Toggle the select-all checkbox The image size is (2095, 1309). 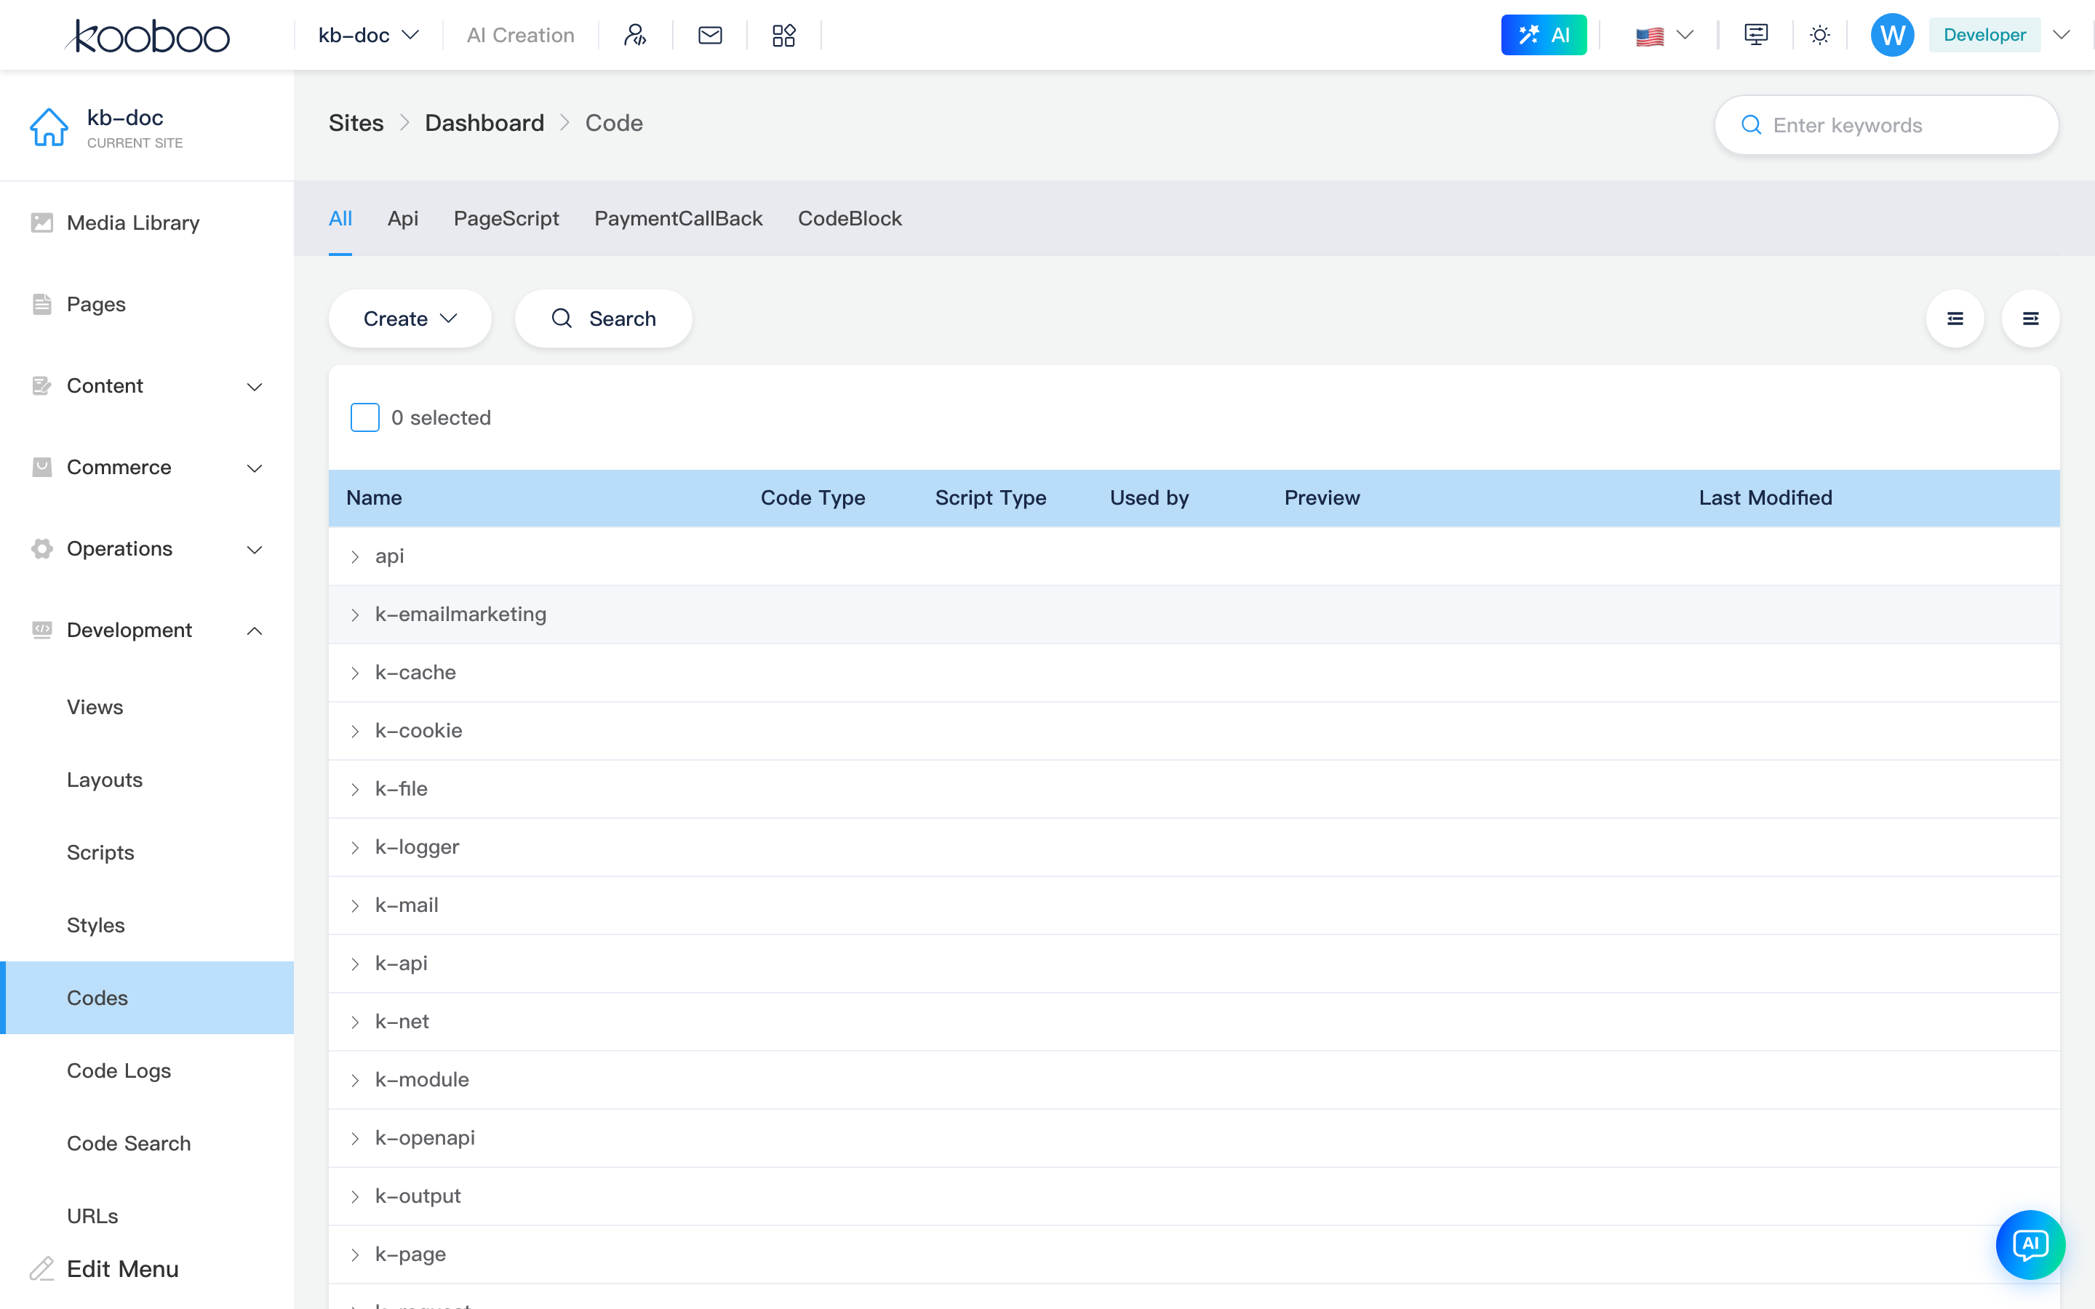click(x=364, y=417)
